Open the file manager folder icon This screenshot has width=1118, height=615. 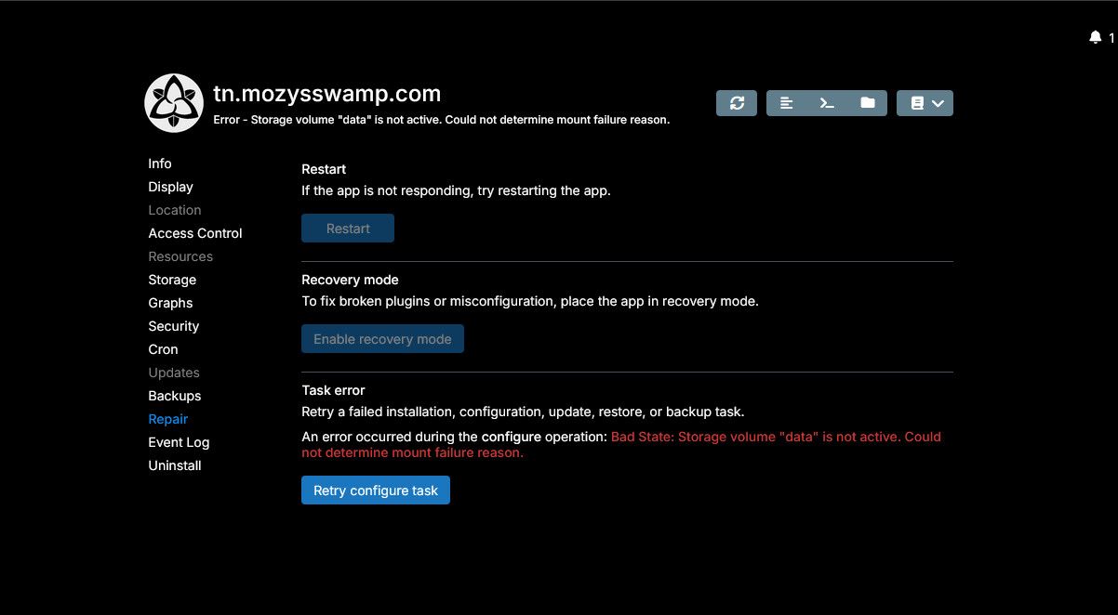point(867,103)
